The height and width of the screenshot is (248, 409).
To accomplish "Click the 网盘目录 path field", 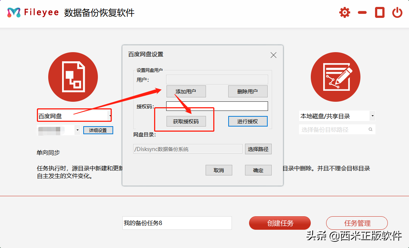I will pyautogui.click(x=188, y=149).
